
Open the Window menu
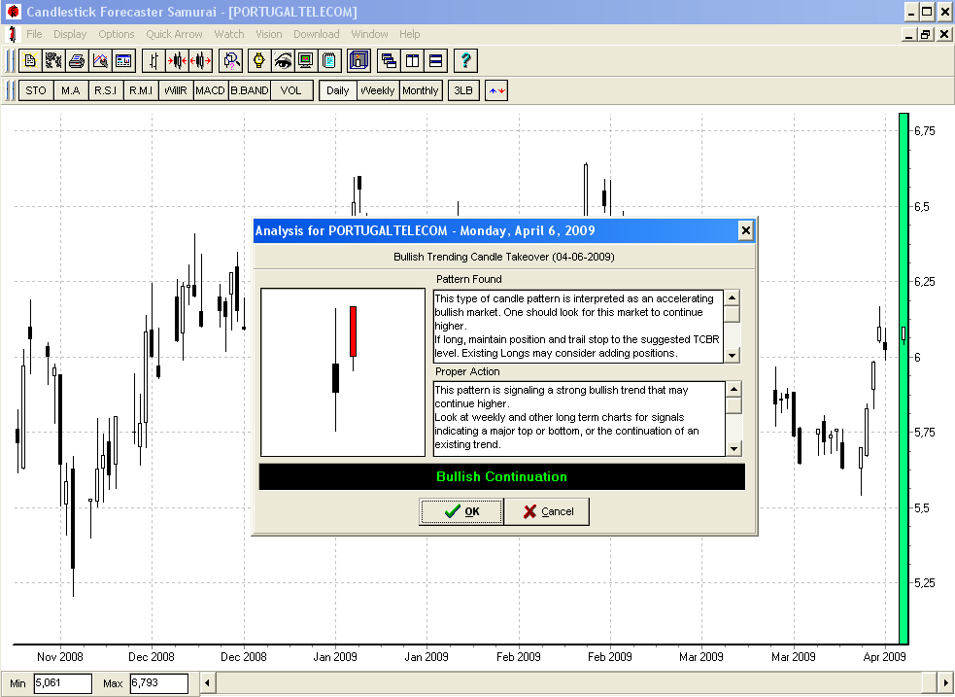370,34
